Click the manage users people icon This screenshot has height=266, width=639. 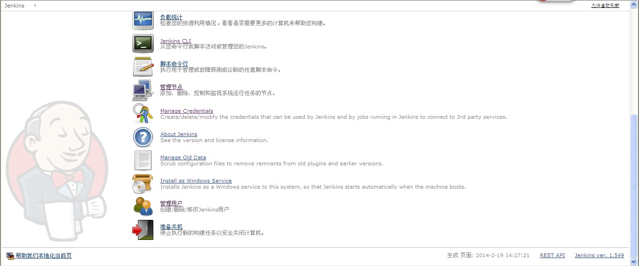coord(143,206)
